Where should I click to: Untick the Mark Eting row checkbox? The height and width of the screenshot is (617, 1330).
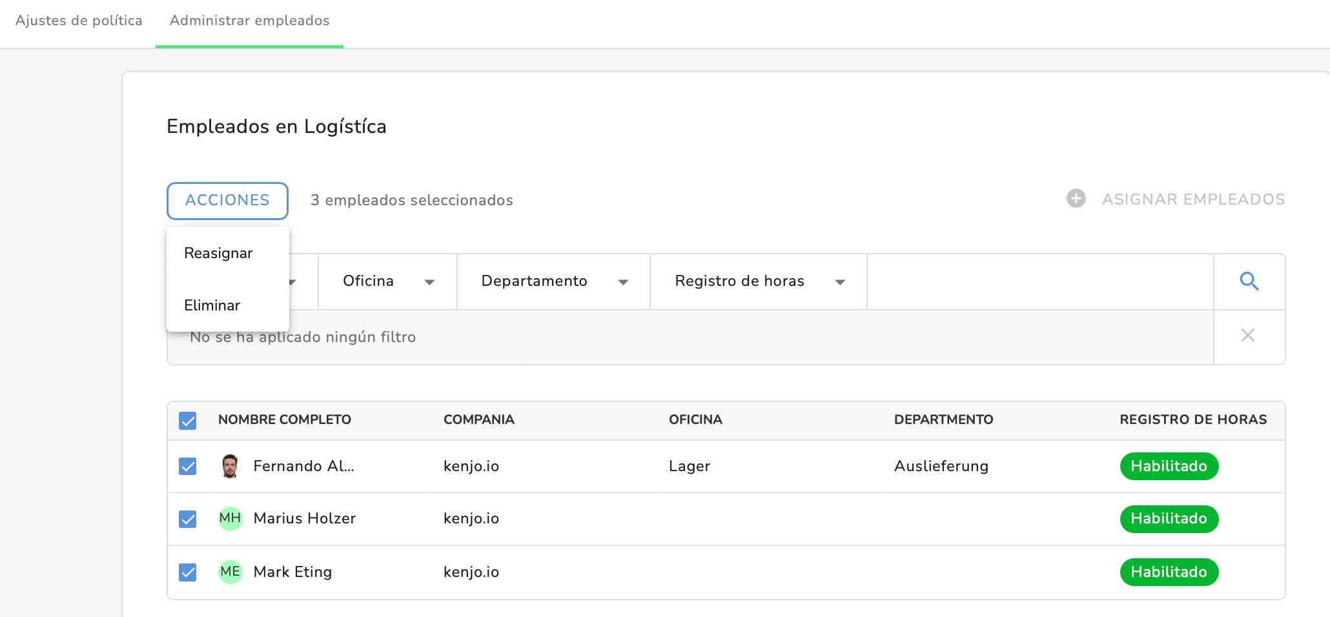[188, 572]
